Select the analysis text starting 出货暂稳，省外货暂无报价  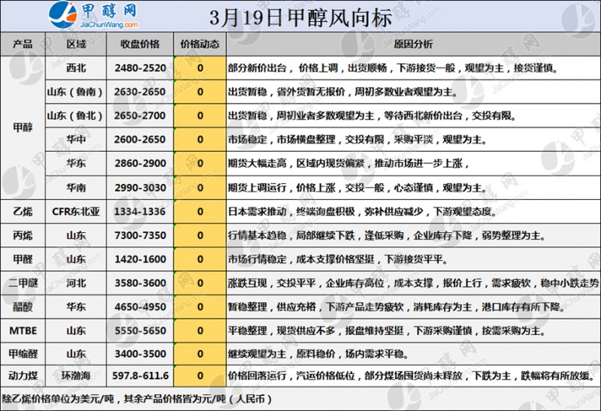pos(343,92)
